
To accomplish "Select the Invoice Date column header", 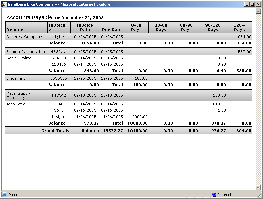I will tap(85, 27).
